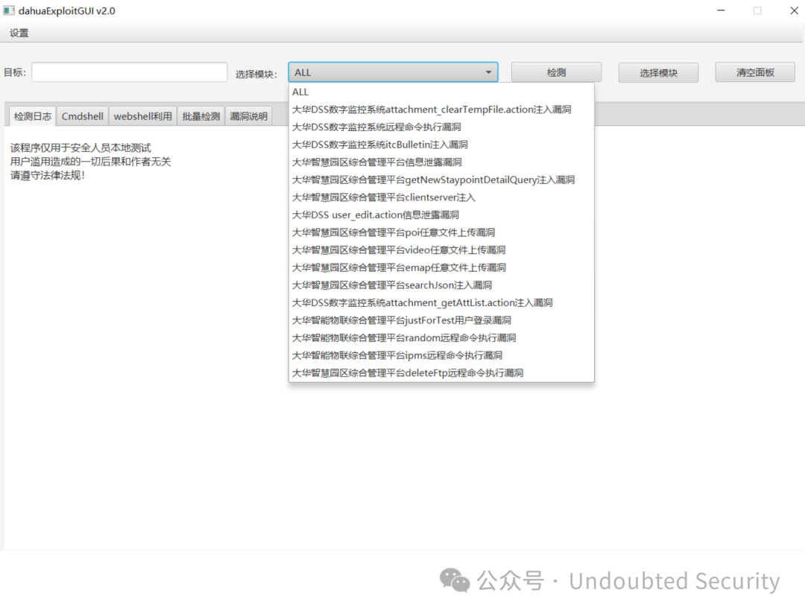Switch to the Cmdshell tab
The width and height of the screenshot is (805, 613).
point(83,116)
